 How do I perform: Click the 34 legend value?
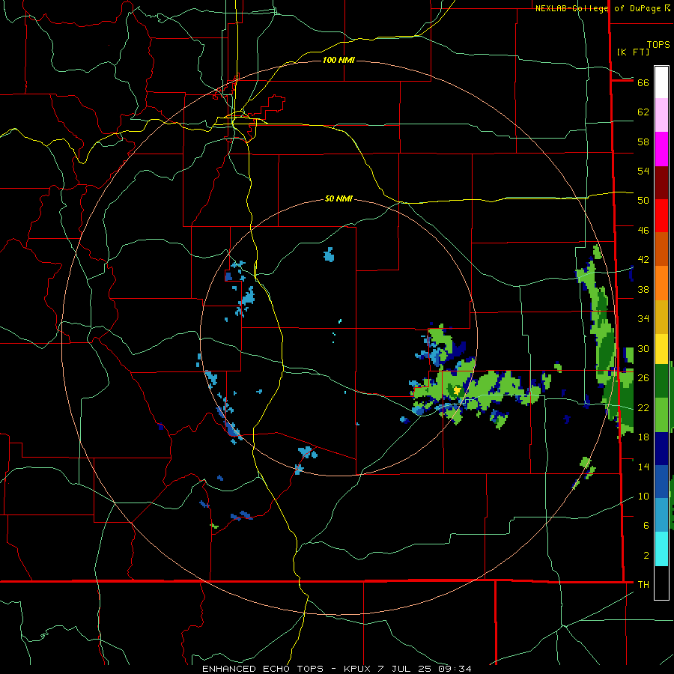click(x=643, y=318)
